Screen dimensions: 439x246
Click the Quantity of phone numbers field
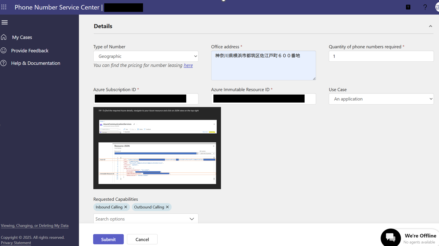pyautogui.click(x=381, y=56)
